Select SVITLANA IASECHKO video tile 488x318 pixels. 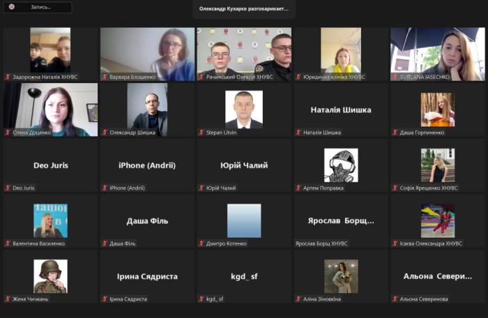click(x=438, y=54)
